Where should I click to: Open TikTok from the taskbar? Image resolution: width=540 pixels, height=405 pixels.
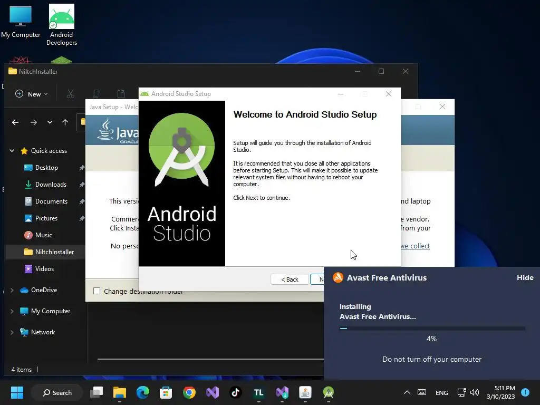point(236,392)
